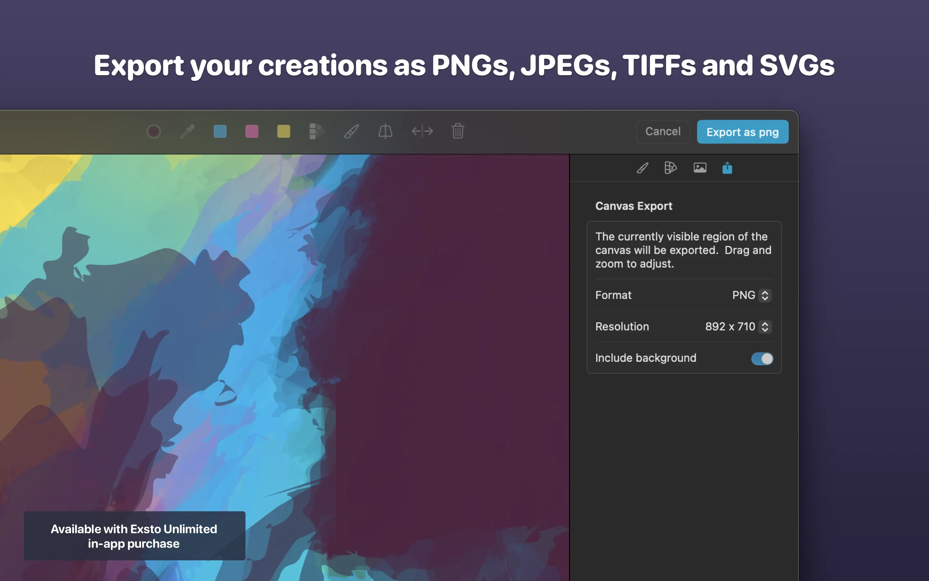929x581 pixels.
Task: Open the palette swatches icon in toolbar
Action: click(x=316, y=131)
